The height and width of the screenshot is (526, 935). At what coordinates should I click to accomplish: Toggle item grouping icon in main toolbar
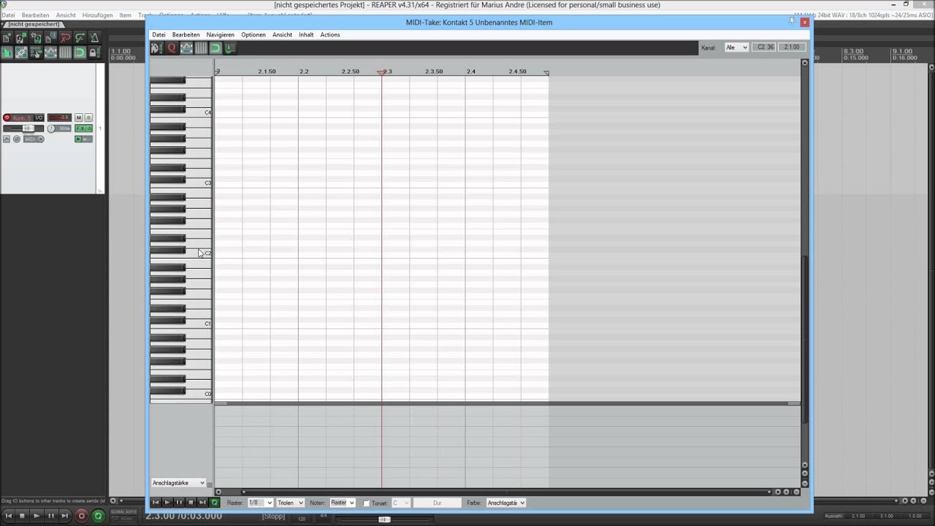(21, 53)
